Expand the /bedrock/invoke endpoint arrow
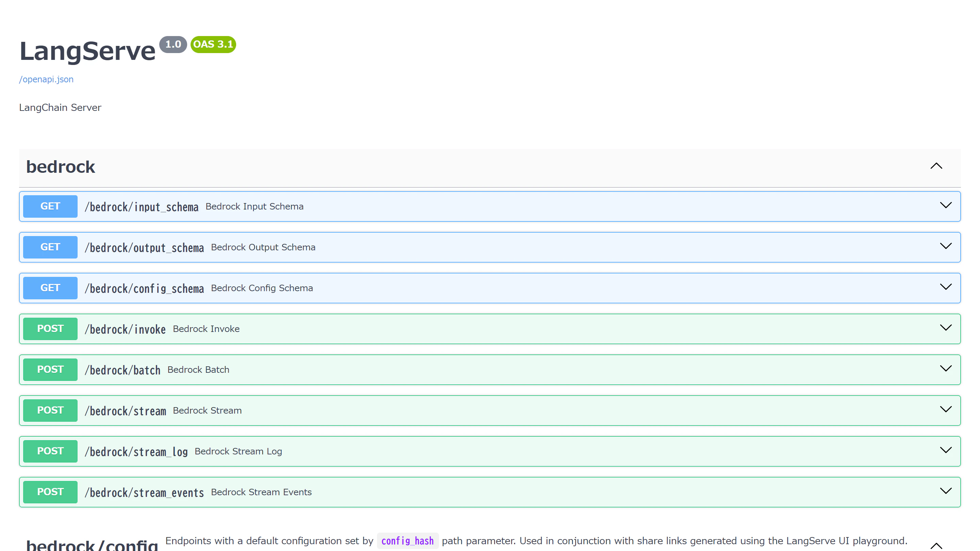980x551 pixels. (946, 328)
